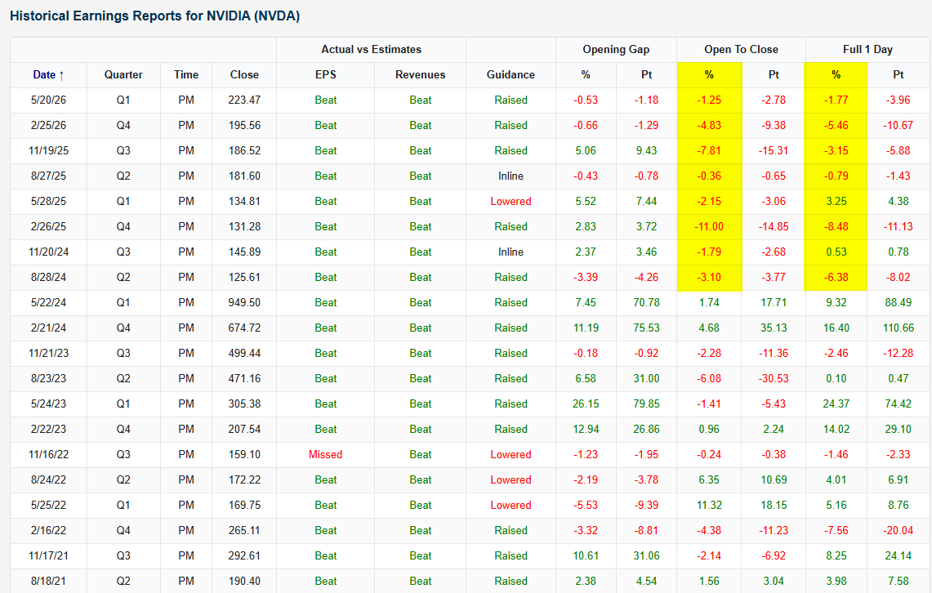Click the full-day value 24.37
Image resolution: width=932 pixels, height=593 pixels.
(x=836, y=404)
